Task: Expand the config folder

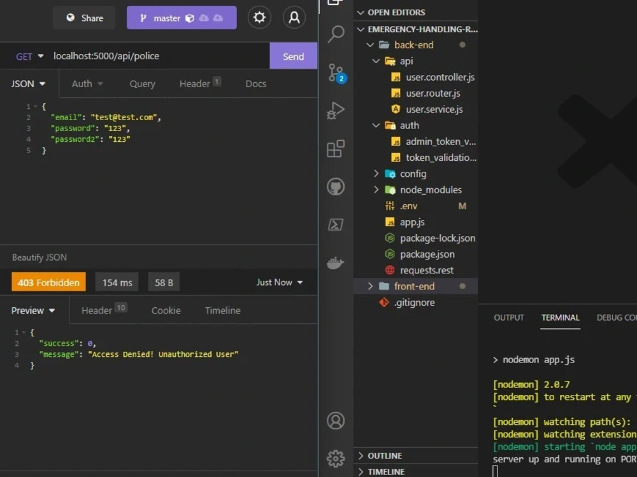Action: [376, 174]
